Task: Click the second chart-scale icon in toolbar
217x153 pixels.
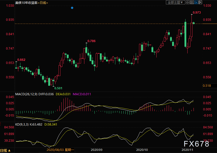Action: [192, 2]
